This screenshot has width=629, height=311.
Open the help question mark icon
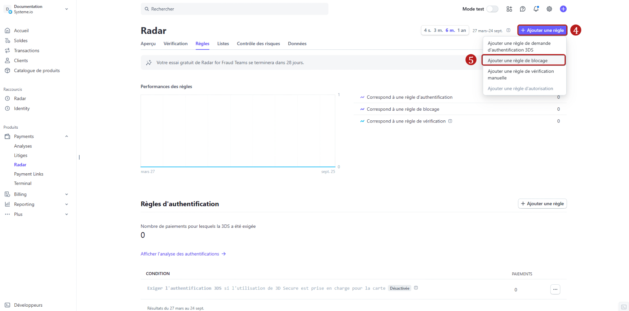coord(522,9)
